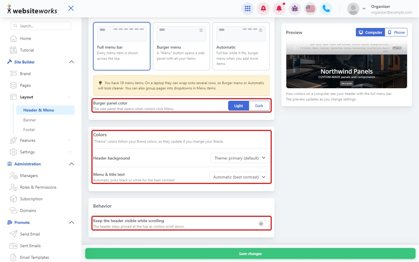Open the Email Templates link
419x262 pixels.
34,257
